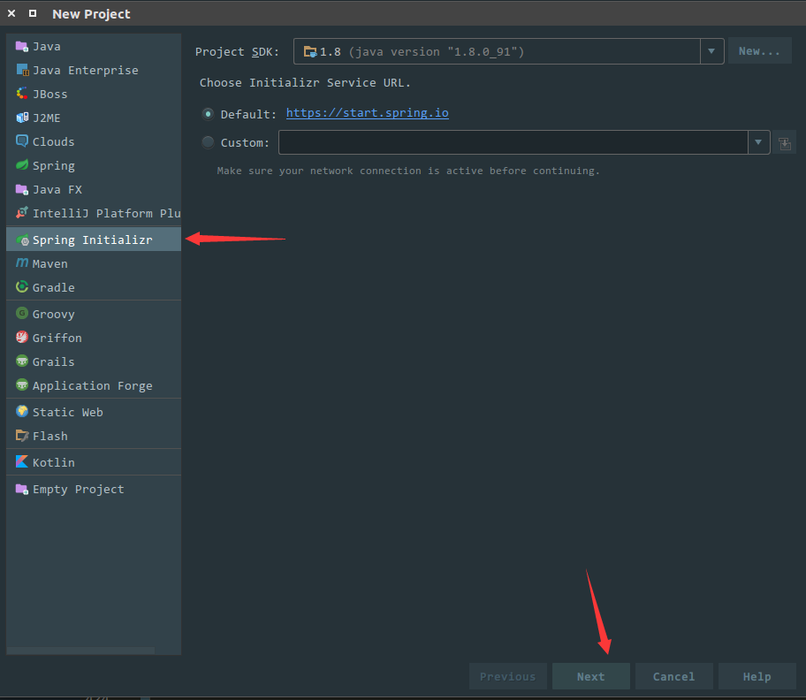Click the Groovy icon
806x700 pixels.
click(21, 314)
